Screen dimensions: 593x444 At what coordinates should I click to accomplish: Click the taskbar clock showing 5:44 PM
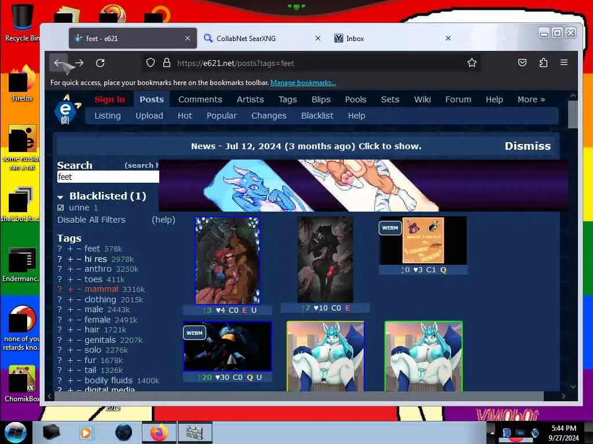563,432
